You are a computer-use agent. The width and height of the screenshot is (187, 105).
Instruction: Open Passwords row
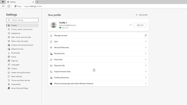coord(98,60)
